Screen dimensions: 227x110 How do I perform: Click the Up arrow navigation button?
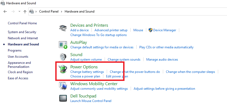[x=25, y=11]
